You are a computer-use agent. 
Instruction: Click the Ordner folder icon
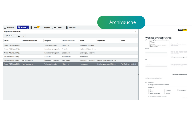(x=55, y=27)
